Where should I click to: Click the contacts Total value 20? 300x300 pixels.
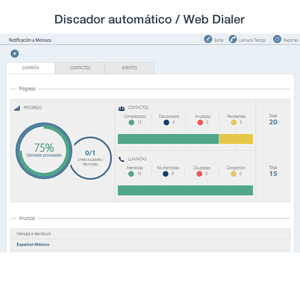[273, 122]
